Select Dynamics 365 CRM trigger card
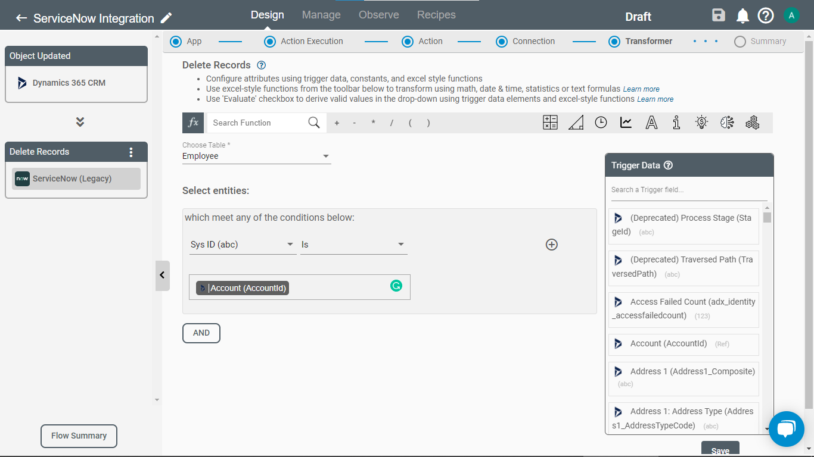 [76, 83]
